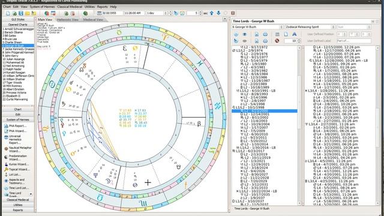Viewport: 384px width, 216px height.
Task: Click the calendar icon beside the date field
Action: [99, 13]
